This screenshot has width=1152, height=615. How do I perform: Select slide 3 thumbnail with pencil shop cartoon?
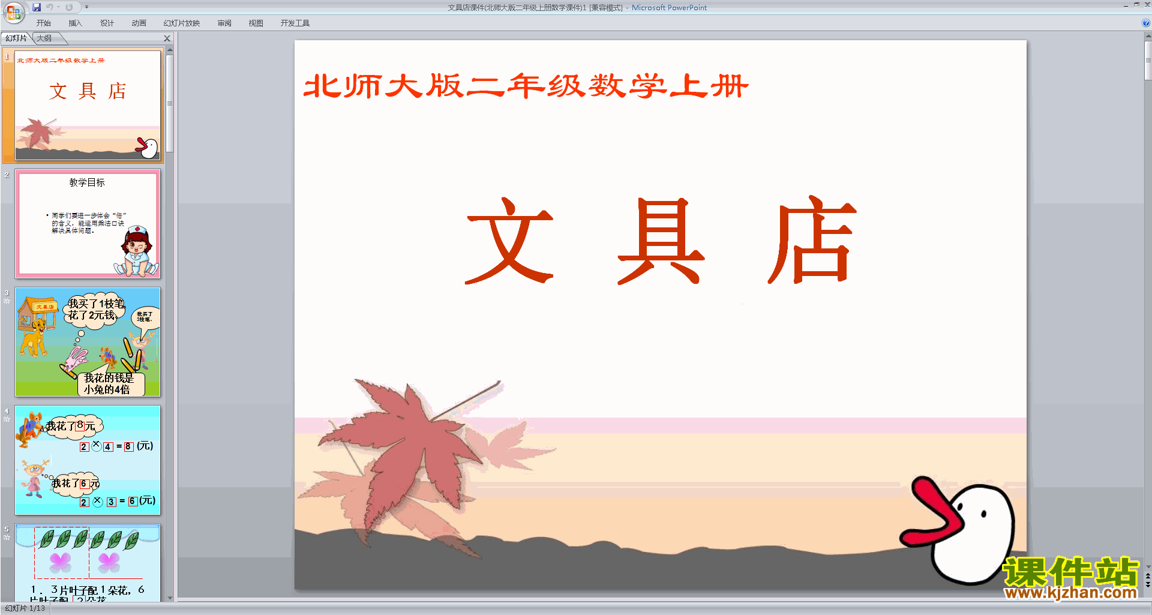click(88, 342)
